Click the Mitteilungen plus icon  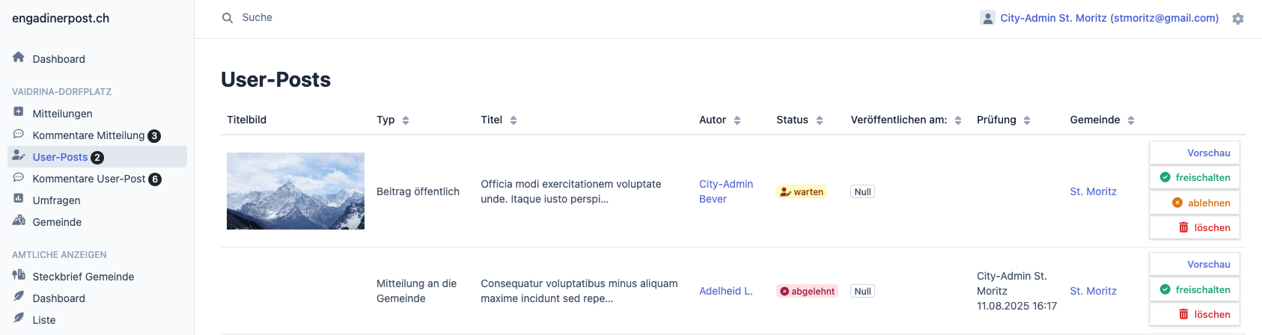click(x=19, y=112)
